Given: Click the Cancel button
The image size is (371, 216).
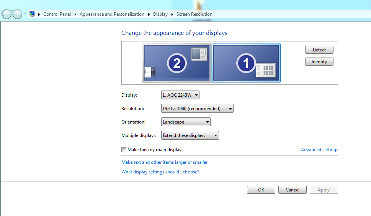Looking at the screenshot, I should click(x=293, y=190).
